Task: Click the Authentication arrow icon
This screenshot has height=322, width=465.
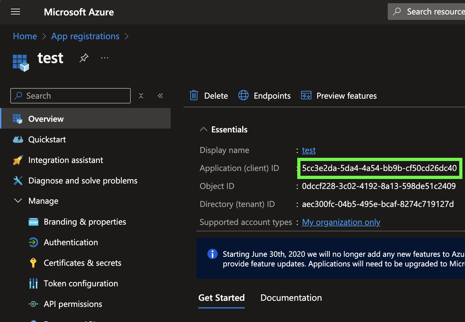Action: click(x=33, y=242)
